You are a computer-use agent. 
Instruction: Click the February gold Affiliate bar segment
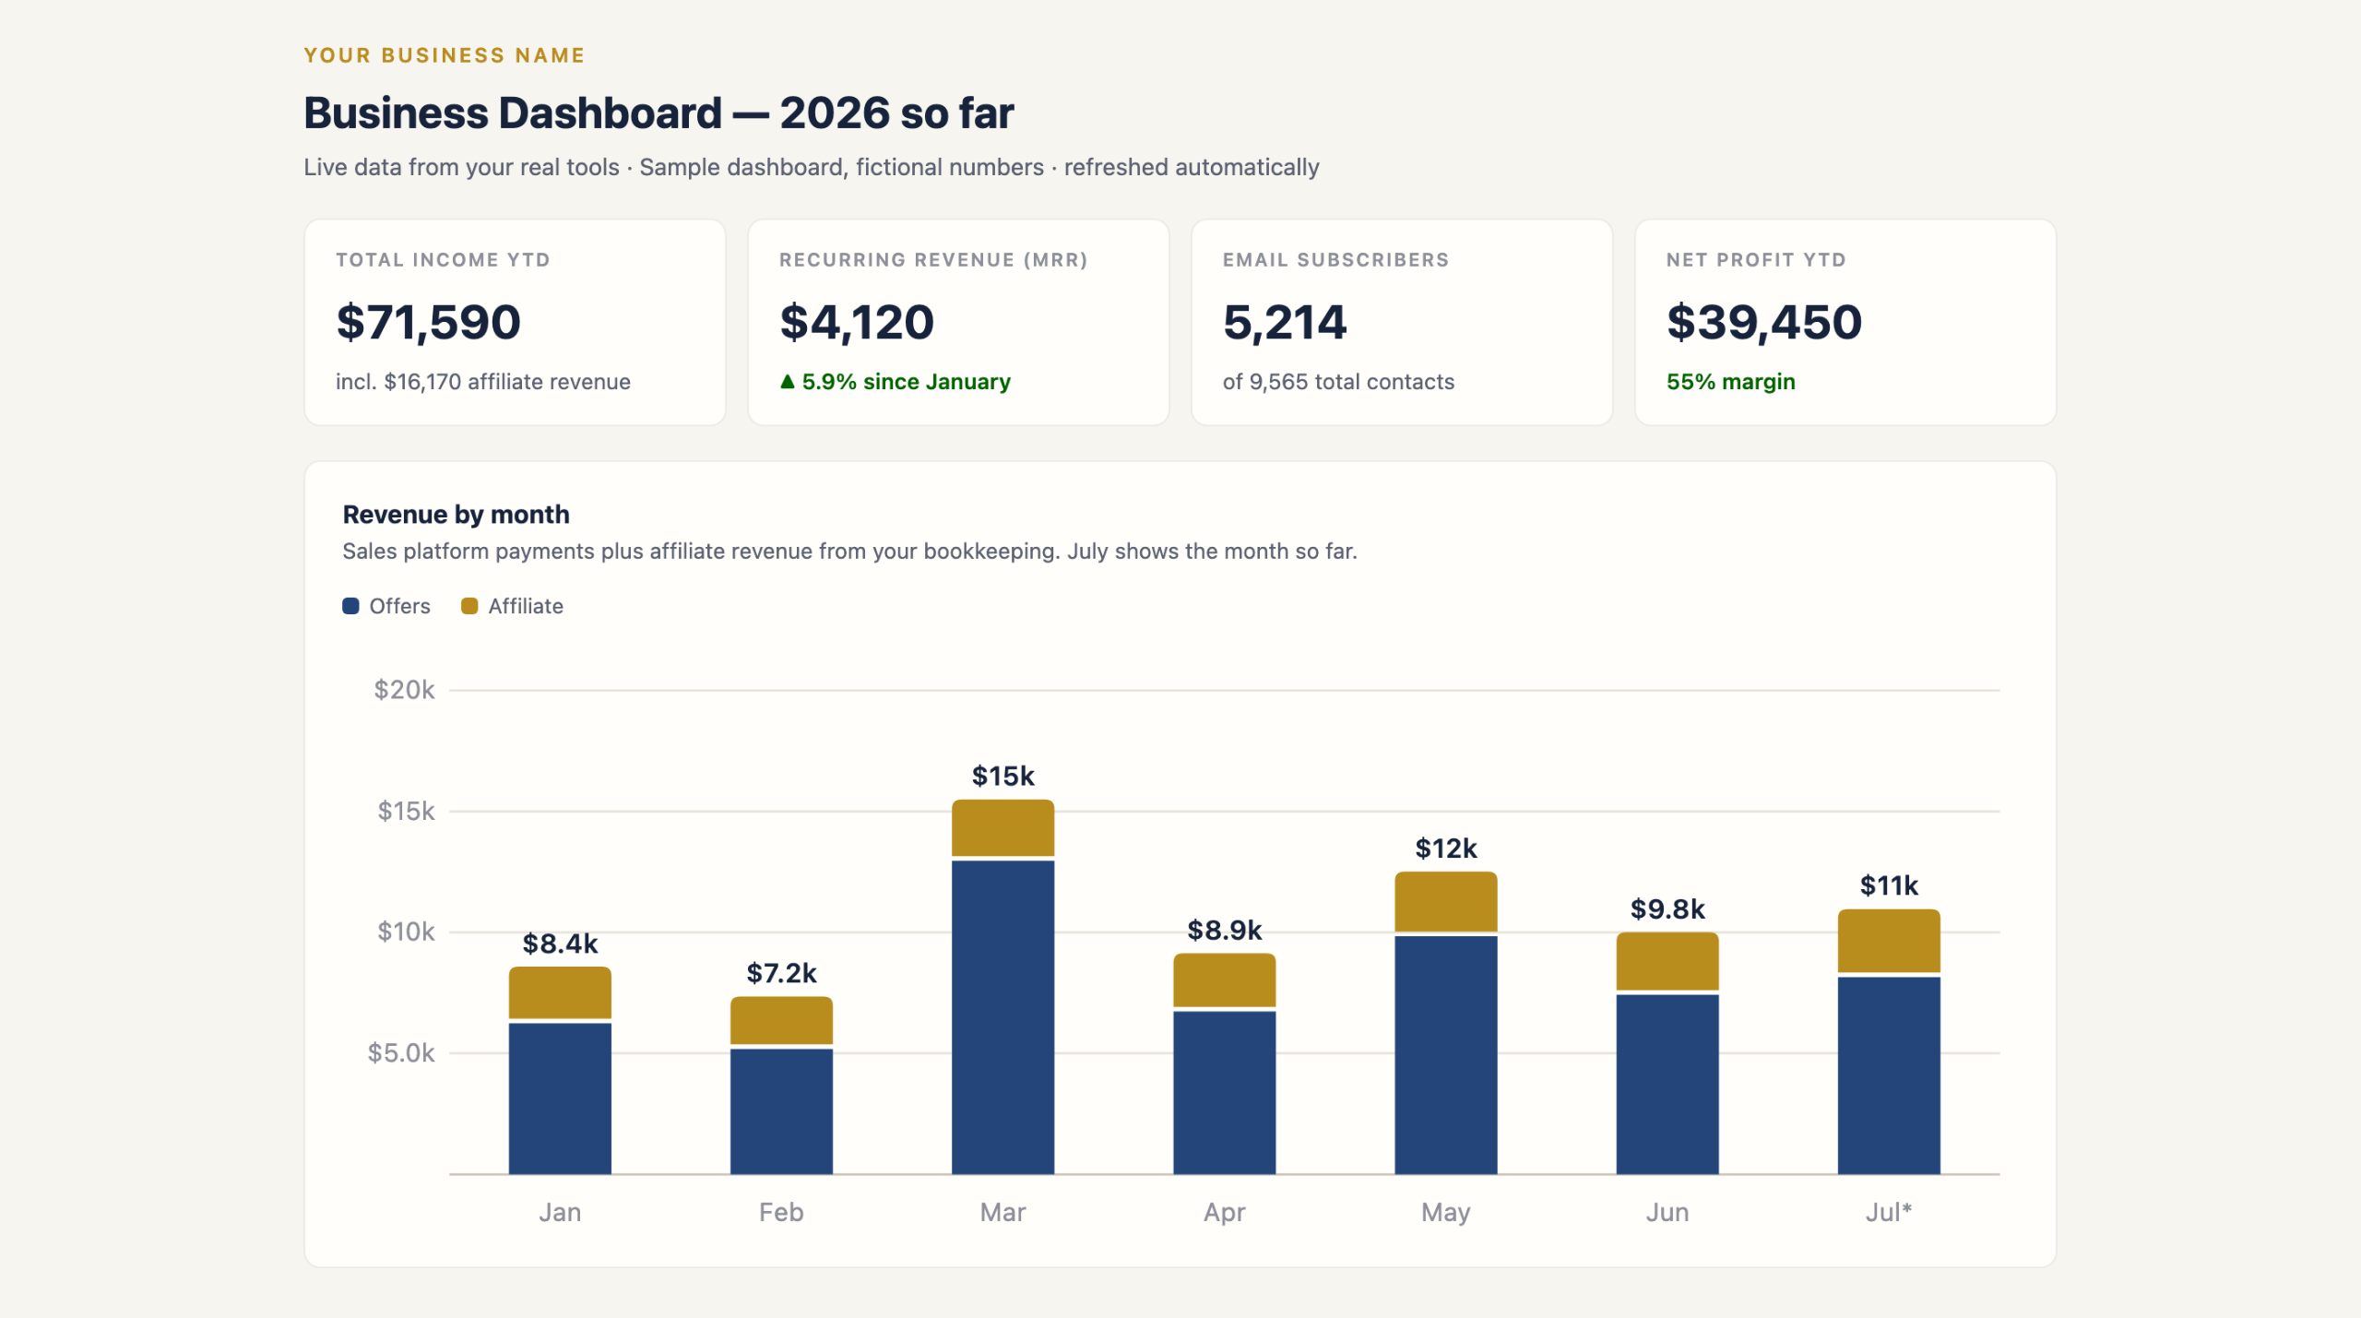781,1020
